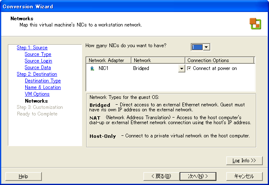Click the Network Adapter column header
Screen dimensions: 269x185
[108, 60]
